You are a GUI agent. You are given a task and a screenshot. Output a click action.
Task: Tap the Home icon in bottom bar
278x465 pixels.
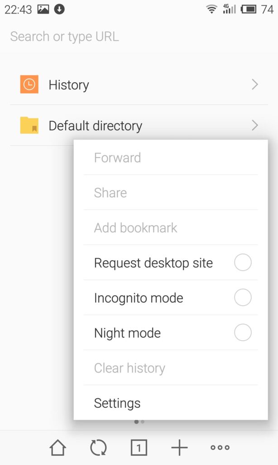[58, 448]
